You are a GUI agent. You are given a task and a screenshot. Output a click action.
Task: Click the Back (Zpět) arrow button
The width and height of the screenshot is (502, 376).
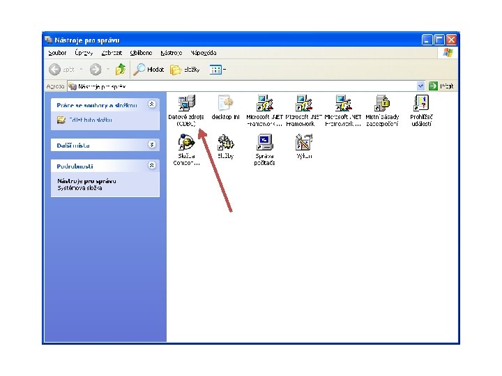tap(55, 70)
